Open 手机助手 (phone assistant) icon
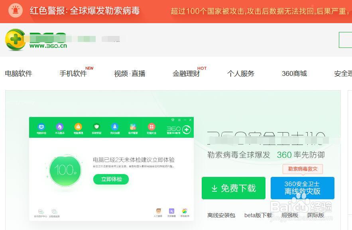This screenshot has width=352, height=230. (184, 210)
